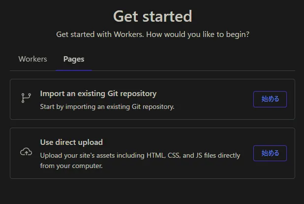Click the "Import an existing Git repository" heading
This screenshot has height=204, width=304.
pyautogui.click(x=98, y=93)
